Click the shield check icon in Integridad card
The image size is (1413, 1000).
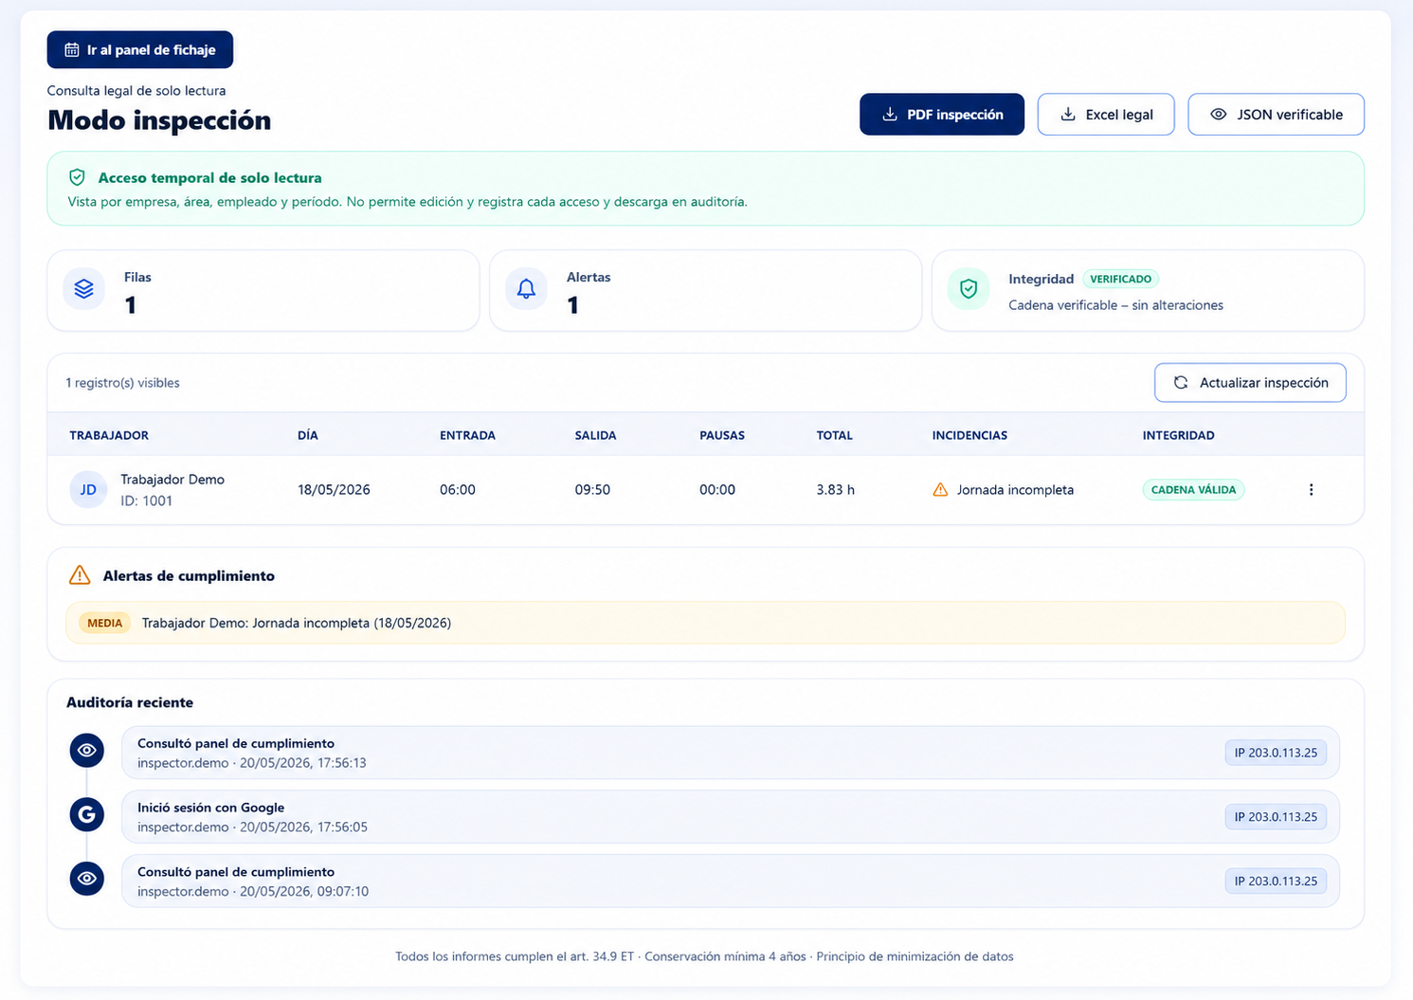tap(969, 289)
